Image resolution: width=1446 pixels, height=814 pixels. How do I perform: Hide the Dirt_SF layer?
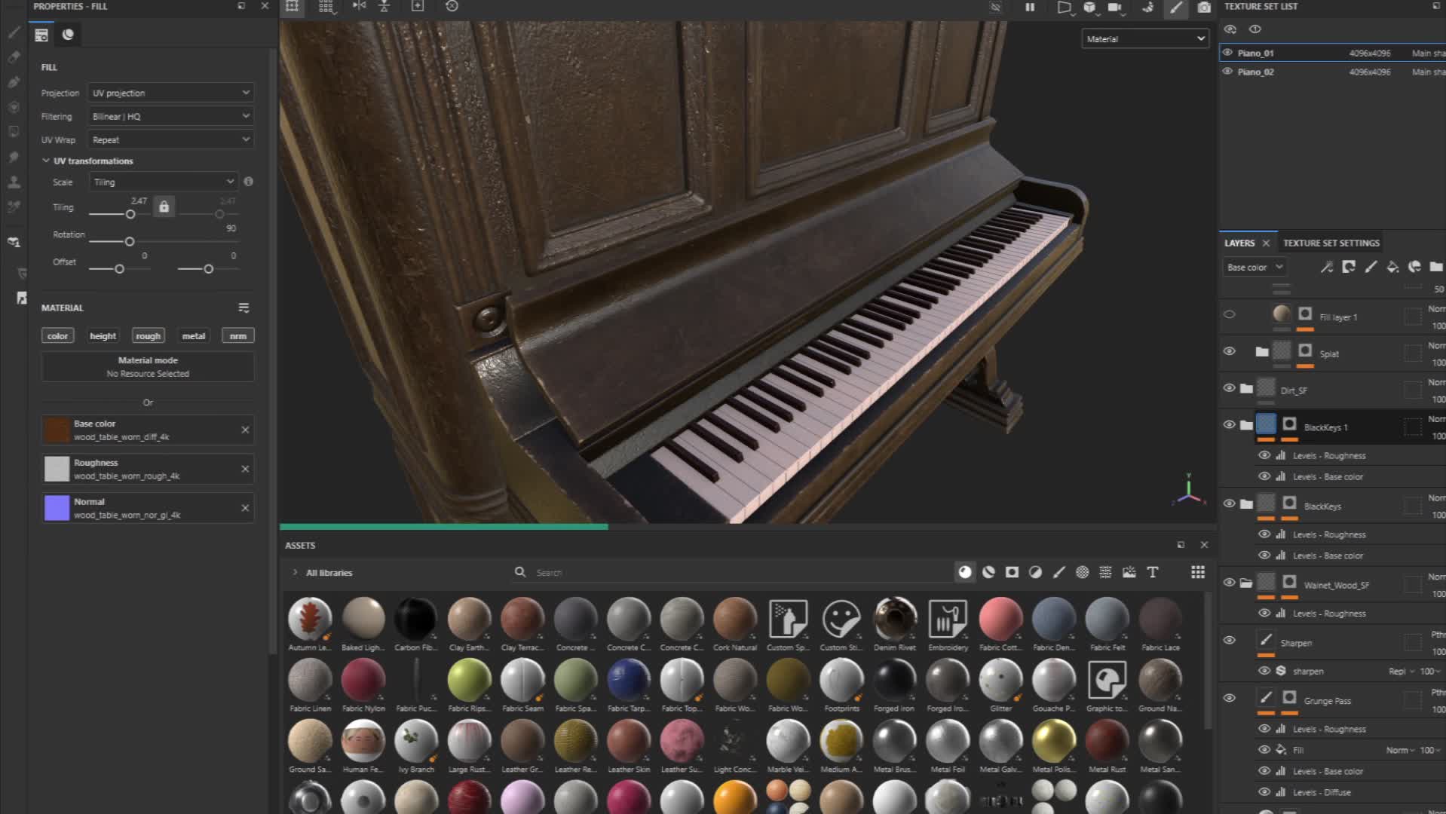click(x=1230, y=387)
